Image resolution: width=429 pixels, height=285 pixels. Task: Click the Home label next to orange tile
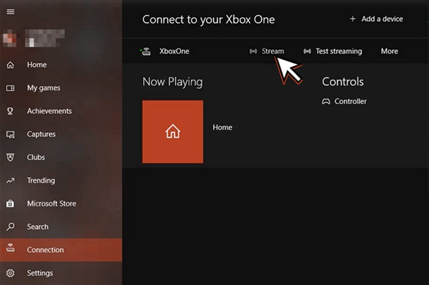223,127
